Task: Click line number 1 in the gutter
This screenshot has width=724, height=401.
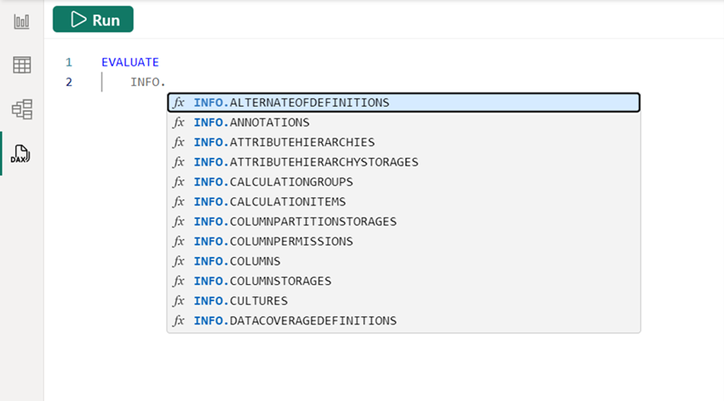Action: point(68,62)
